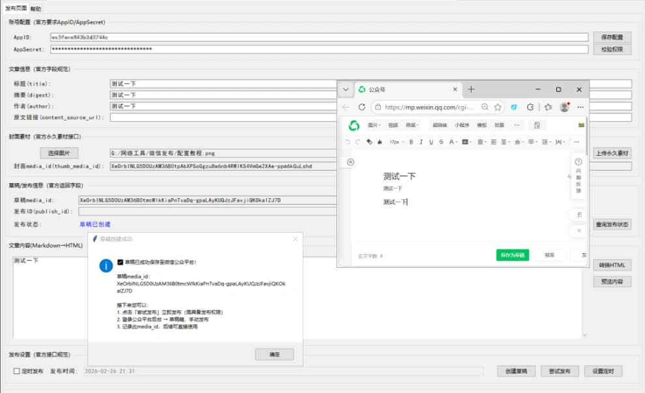Click the AppID input field
The image size is (645, 393).
[318, 37]
